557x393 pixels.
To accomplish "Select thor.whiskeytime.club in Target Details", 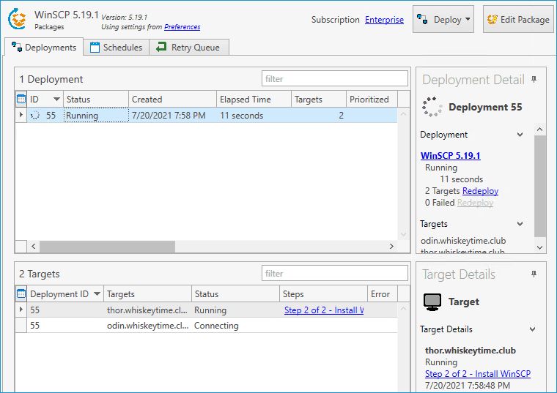I will (x=471, y=351).
